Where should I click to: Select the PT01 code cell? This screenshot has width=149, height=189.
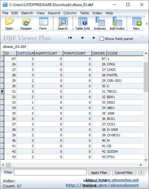[x=125, y=157]
